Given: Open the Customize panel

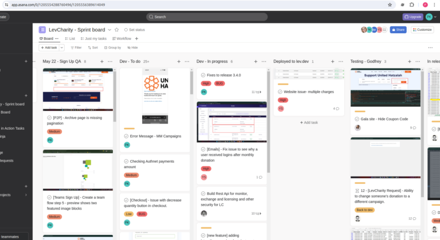Looking at the screenshot, I should click(x=422, y=30).
